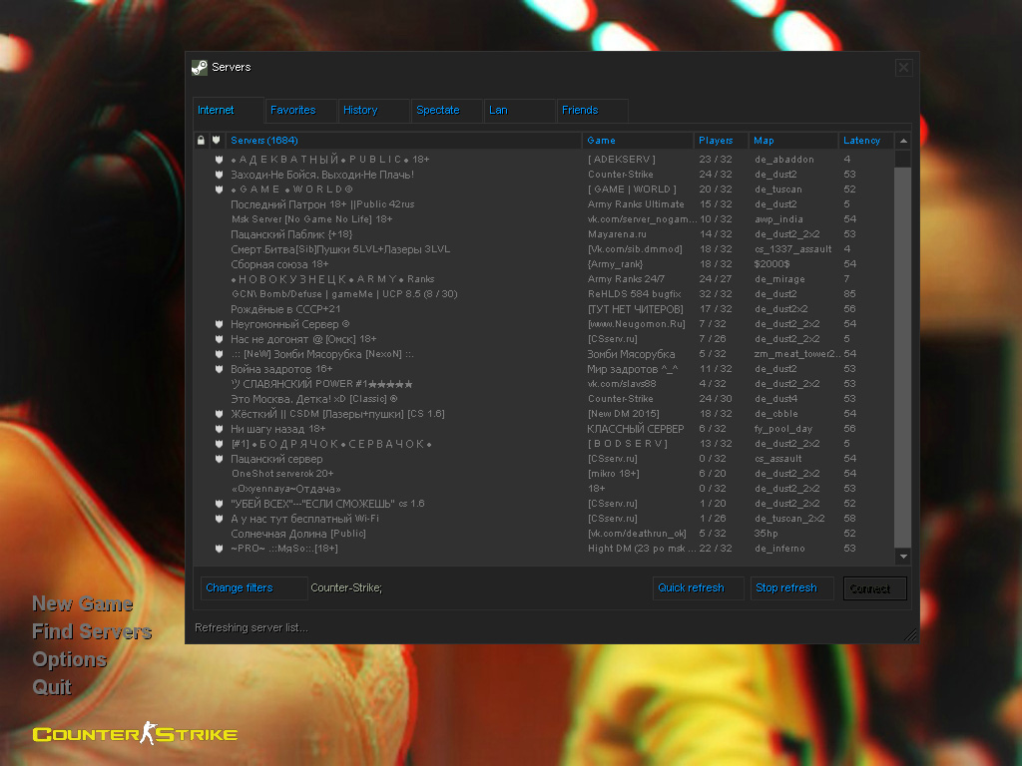Select the OneShot serverok 20+ row

(544, 474)
